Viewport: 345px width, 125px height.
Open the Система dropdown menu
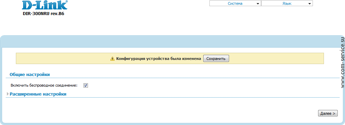235,3
